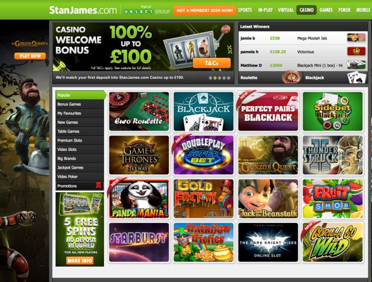Click the More Info button on free spins ad
372x282 pixels.
click(80, 260)
